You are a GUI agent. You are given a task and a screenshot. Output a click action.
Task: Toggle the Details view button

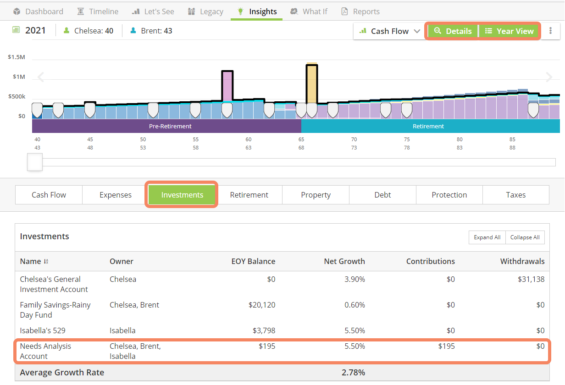point(453,31)
